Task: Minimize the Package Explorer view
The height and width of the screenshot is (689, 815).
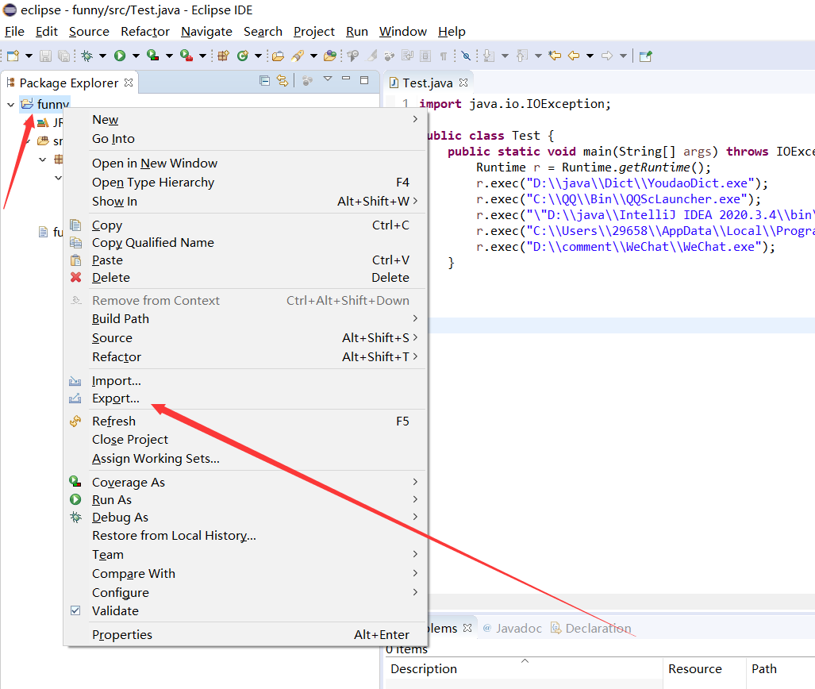Action: (x=346, y=79)
